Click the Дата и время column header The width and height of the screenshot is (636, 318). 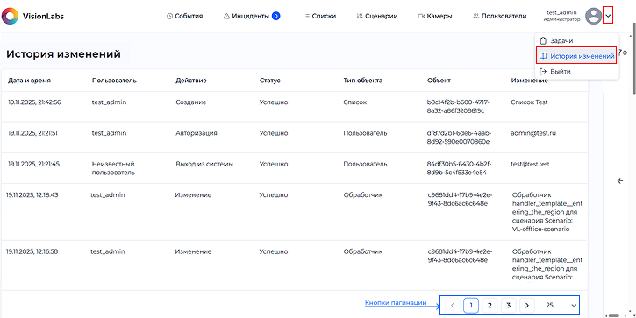click(29, 81)
